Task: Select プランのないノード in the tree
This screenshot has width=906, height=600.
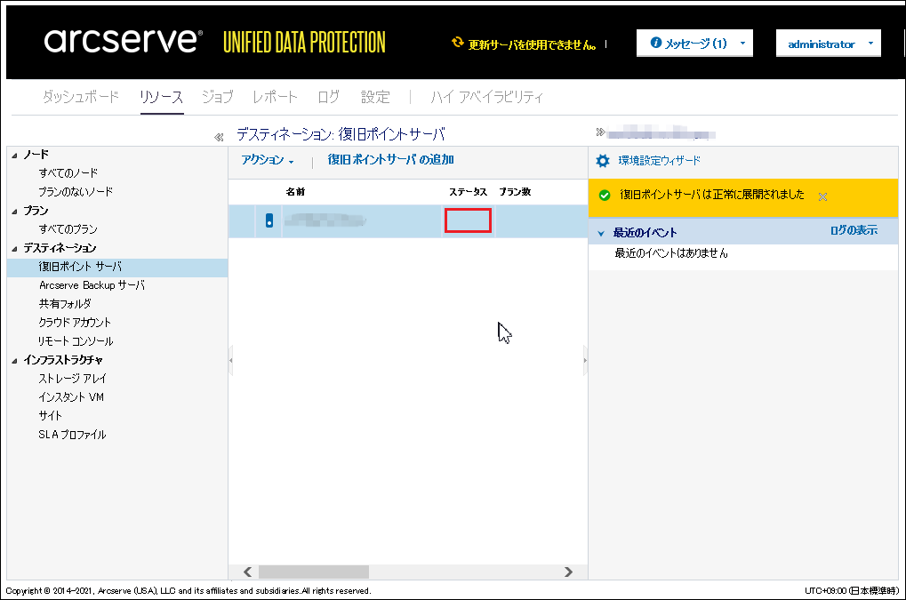Action: [x=76, y=192]
